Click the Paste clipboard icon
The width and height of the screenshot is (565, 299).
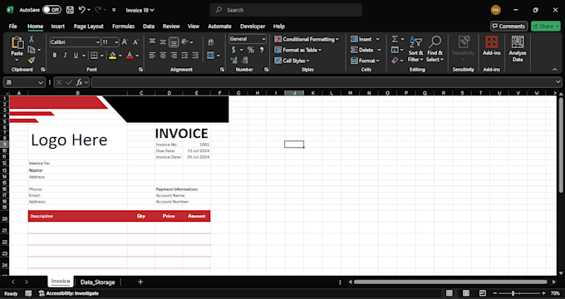point(17,43)
